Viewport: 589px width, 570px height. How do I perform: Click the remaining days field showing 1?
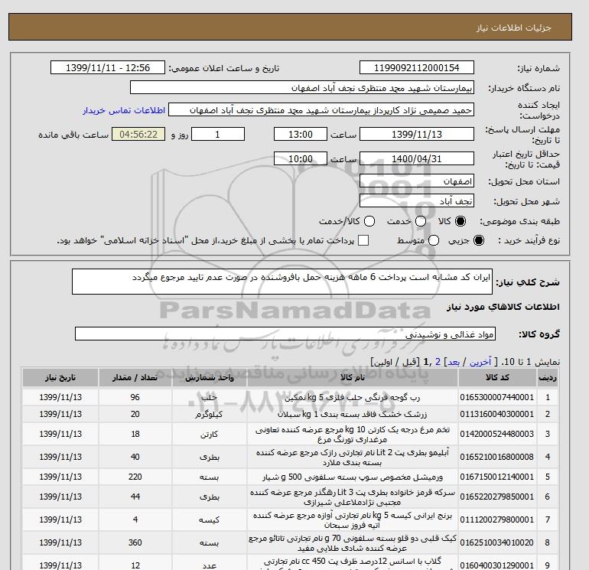pyautogui.click(x=218, y=134)
